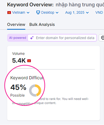104x125 pixels.
Task: Click the Possible difficulty label
Action: [x=18, y=95]
